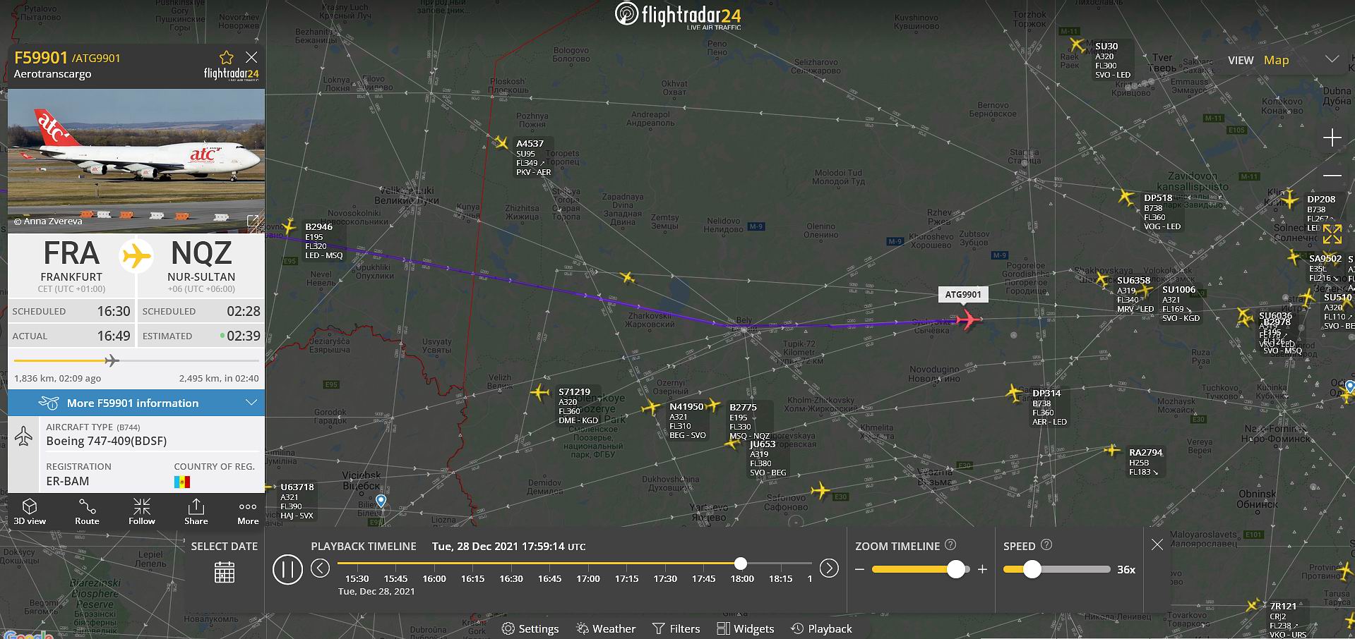Viewport: 1355px width, 639px height.
Task: Step playback timeline forward
Action: [829, 568]
